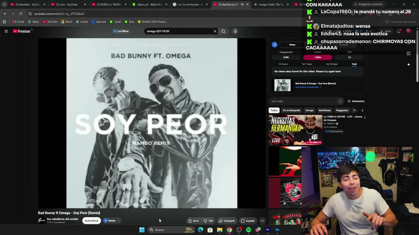Open the YouTube guide hamburger menu

(6, 31)
